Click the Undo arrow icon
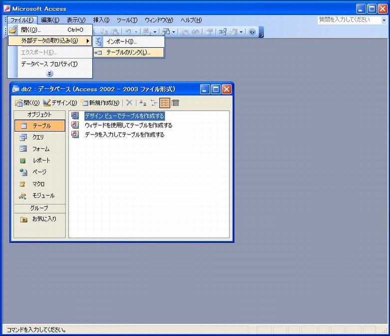Screen dimensions: 390x336 [128, 32]
